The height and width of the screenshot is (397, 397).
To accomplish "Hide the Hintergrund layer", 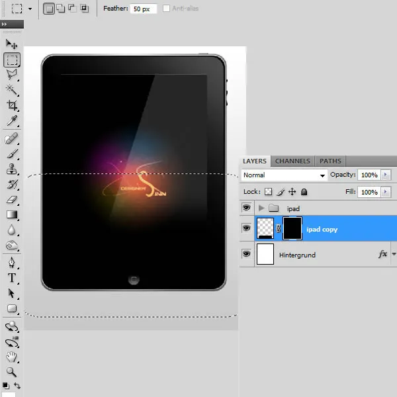I will [246, 253].
